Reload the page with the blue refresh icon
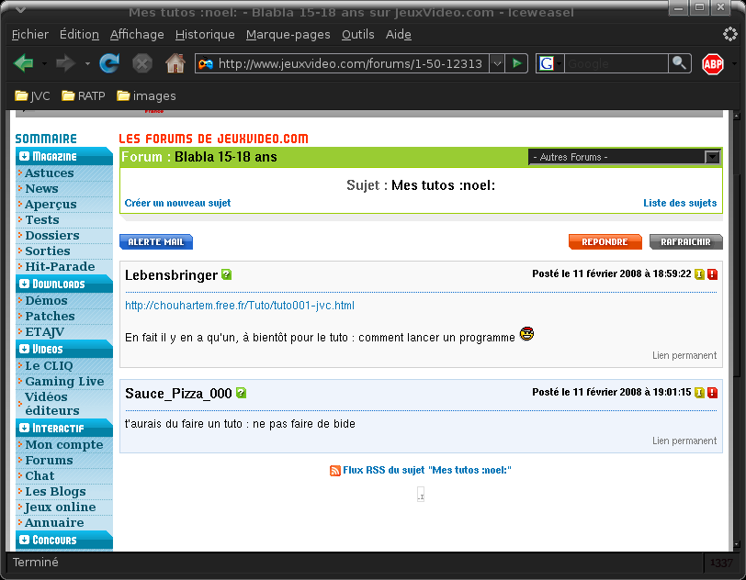Screen dimensions: 746x580 click(109, 63)
